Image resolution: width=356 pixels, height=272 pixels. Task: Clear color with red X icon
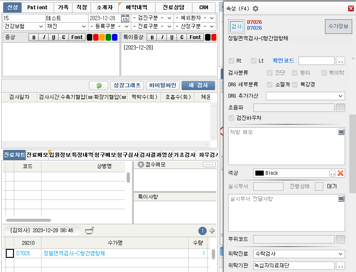pyautogui.click(x=341, y=173)
